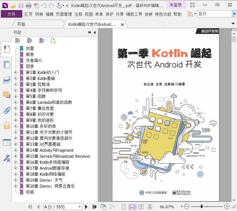Open the Bookmarks panel icon in the sidebar
237x211 pixels.
[x=7, y=49]
